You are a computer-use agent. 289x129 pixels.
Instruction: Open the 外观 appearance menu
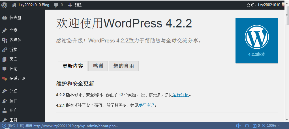tap(14, 91)
